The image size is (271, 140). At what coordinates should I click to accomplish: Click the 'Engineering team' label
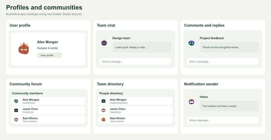pos(119,103)
